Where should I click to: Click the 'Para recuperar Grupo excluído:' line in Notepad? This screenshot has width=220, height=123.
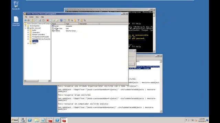coord(75,95)
